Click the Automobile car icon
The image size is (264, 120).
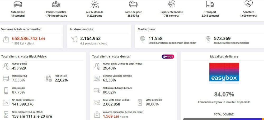click(18, 4)
